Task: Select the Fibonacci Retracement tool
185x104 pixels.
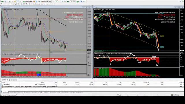Action: coord(18,4)
